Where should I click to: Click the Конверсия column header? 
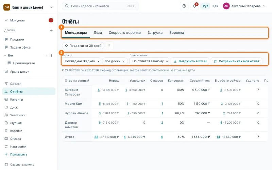click(x=176, y=81)
